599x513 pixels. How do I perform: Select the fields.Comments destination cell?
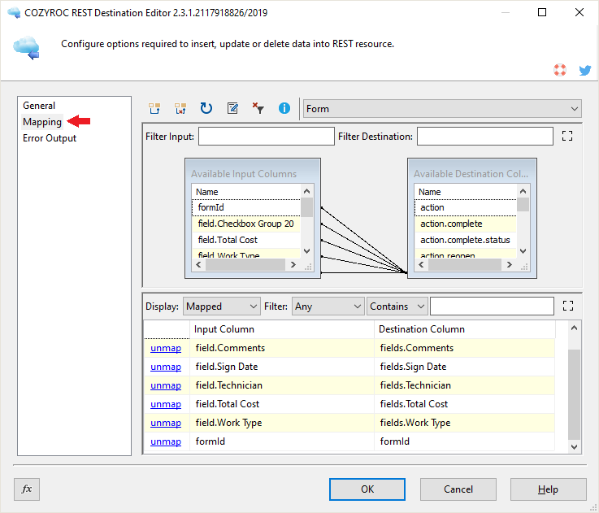465,348
